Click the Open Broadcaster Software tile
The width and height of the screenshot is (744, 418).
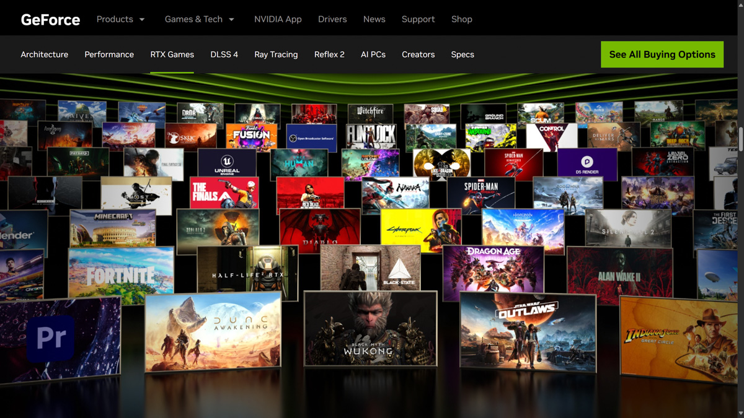311,137
